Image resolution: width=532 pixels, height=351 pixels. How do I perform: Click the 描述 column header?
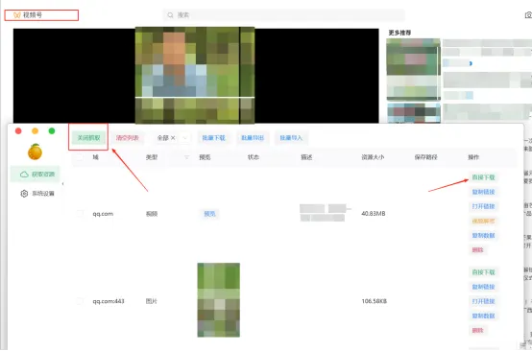pyautogui.click(x=306, y=157)
